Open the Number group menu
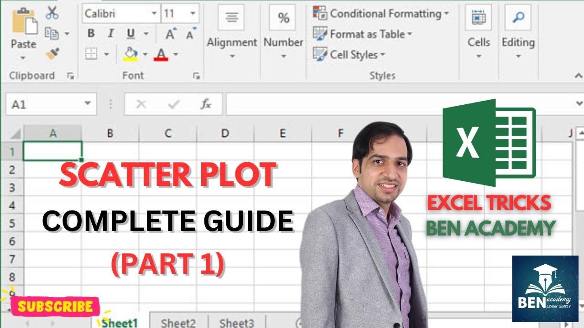 tap(283, 33)
